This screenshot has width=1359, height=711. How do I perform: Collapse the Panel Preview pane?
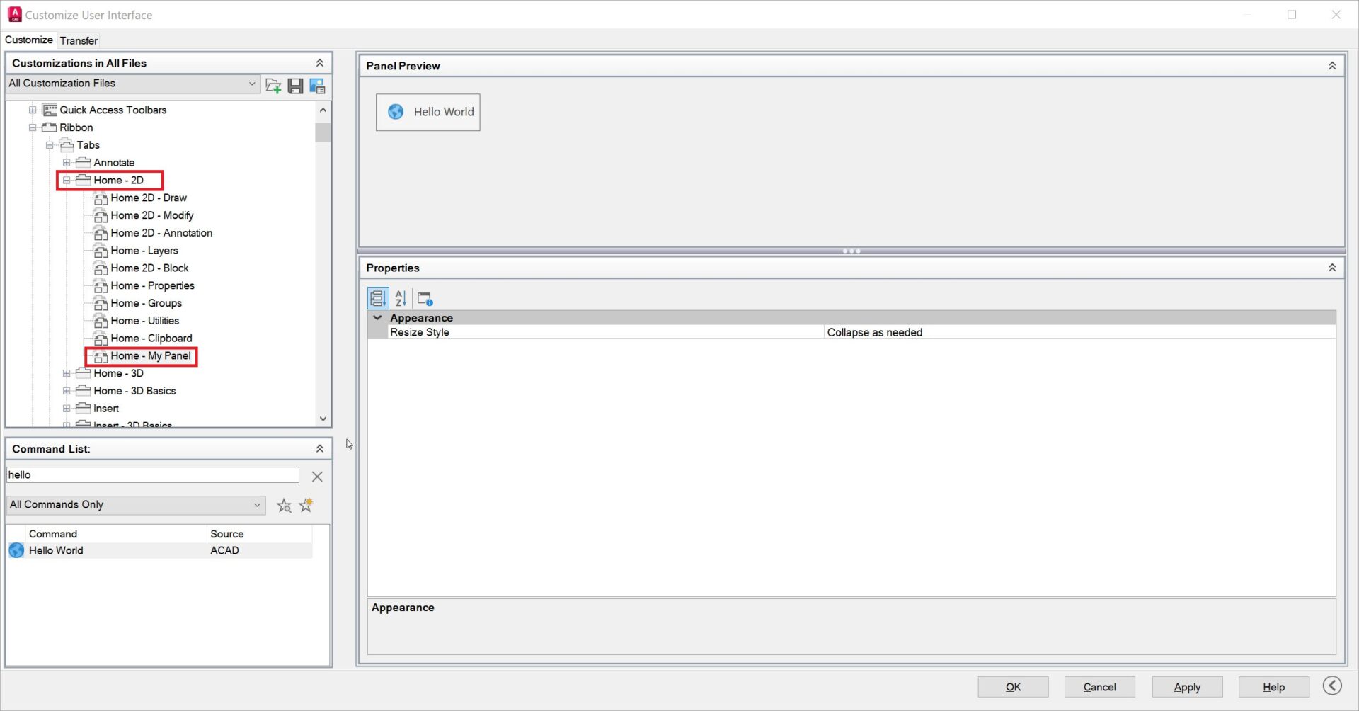(1332, 66)
